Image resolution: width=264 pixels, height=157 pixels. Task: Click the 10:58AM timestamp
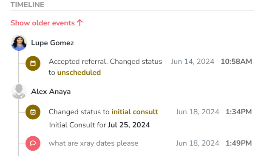click(x=236, y=61)
